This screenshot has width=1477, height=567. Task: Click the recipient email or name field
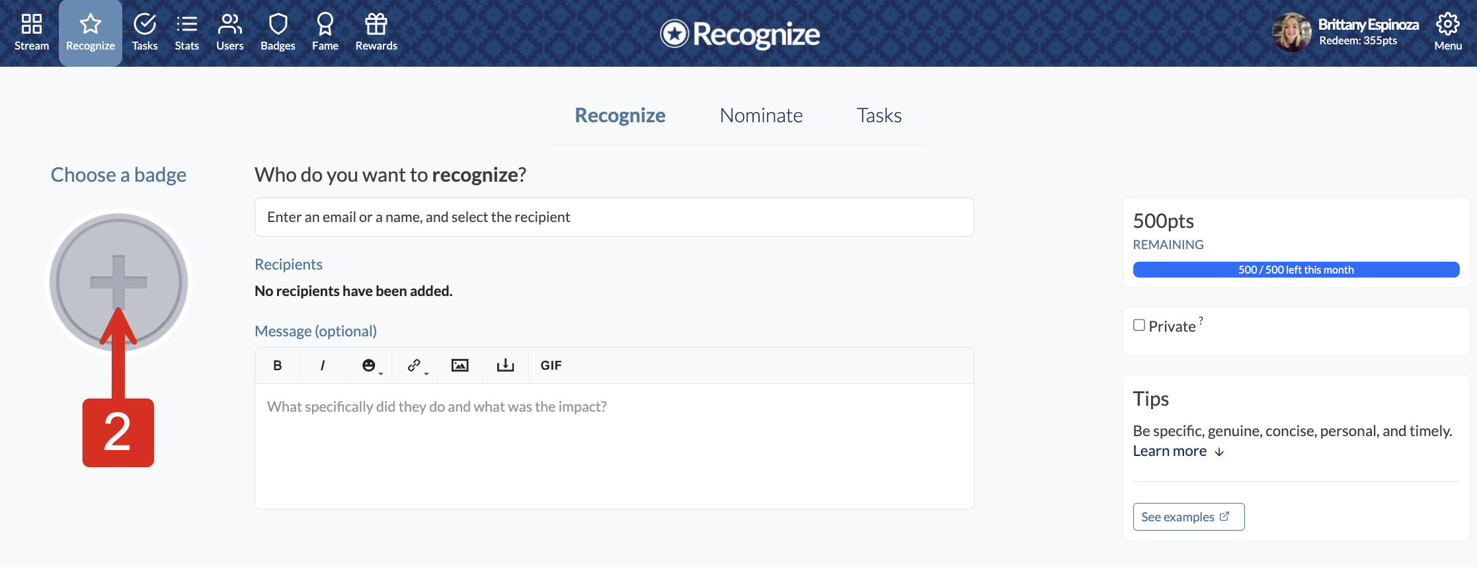pyautogui.click(x=614, y=217)
